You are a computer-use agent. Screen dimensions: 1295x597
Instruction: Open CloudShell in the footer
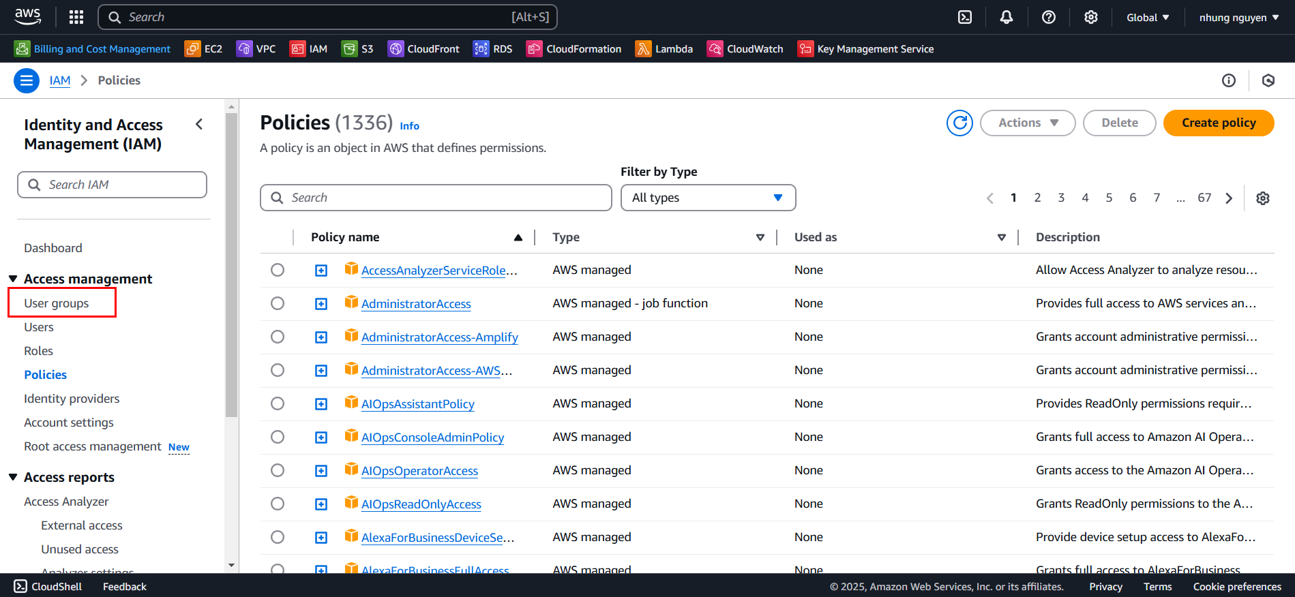tap(48, 586)
